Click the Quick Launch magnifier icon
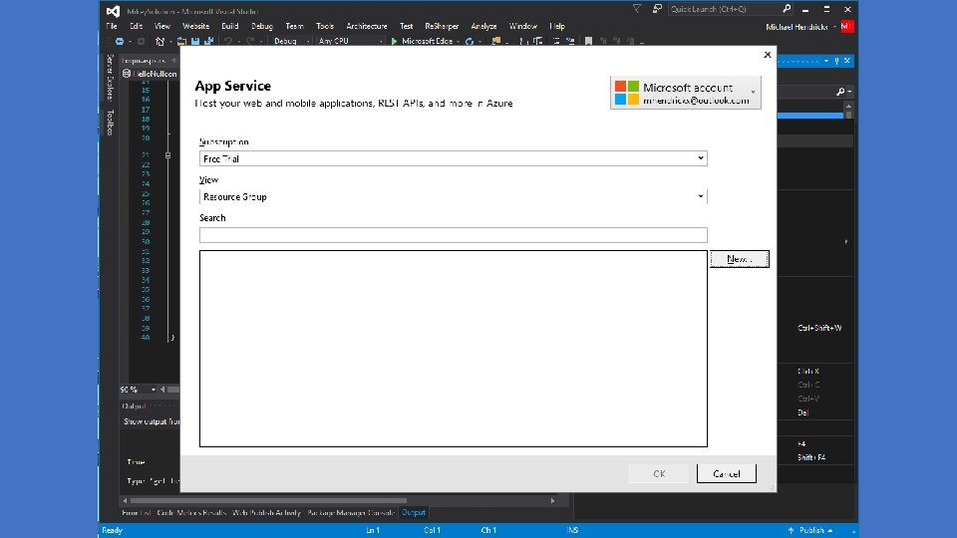This screenshot has width=957, height=538. (787, 9)
